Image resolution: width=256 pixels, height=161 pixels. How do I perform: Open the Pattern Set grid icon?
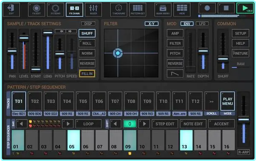[137, 10]
